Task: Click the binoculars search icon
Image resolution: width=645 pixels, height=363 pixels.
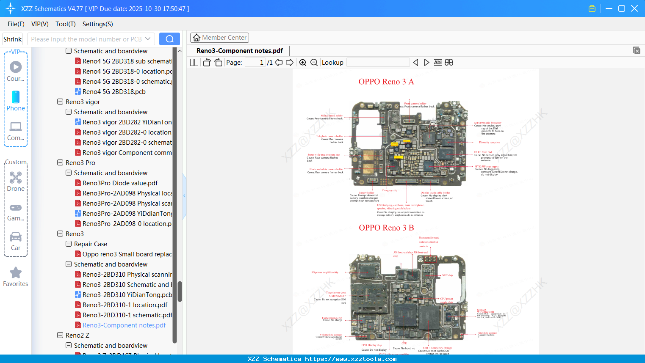Action: (449, 62)
